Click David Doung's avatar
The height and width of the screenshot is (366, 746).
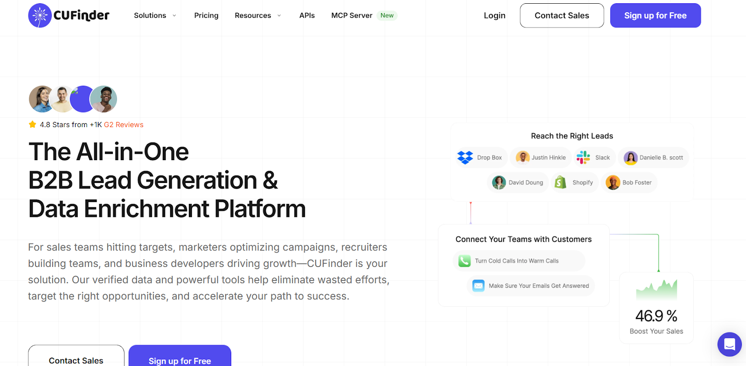(499, 183)
